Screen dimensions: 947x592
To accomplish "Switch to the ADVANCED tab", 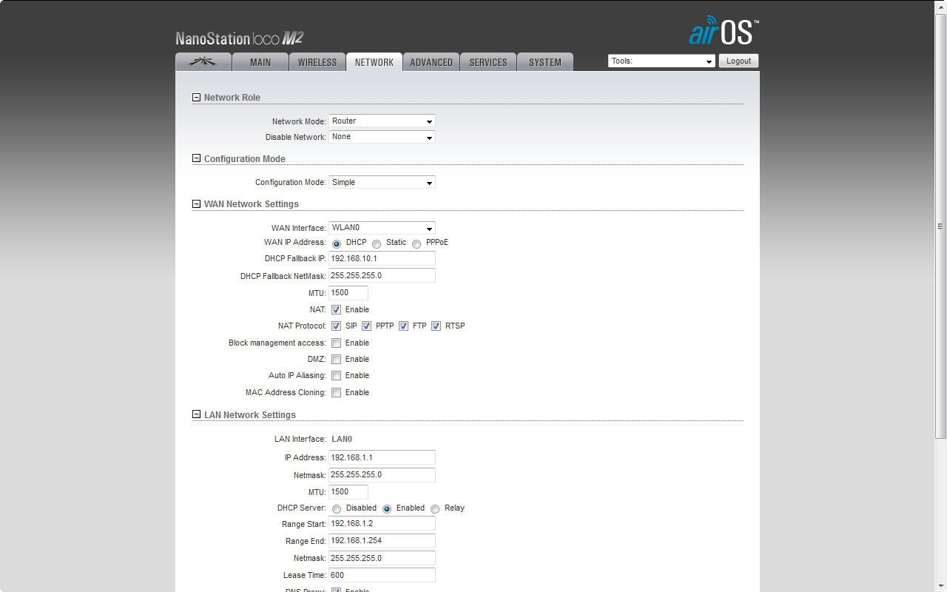I will [x=431, y=62].
